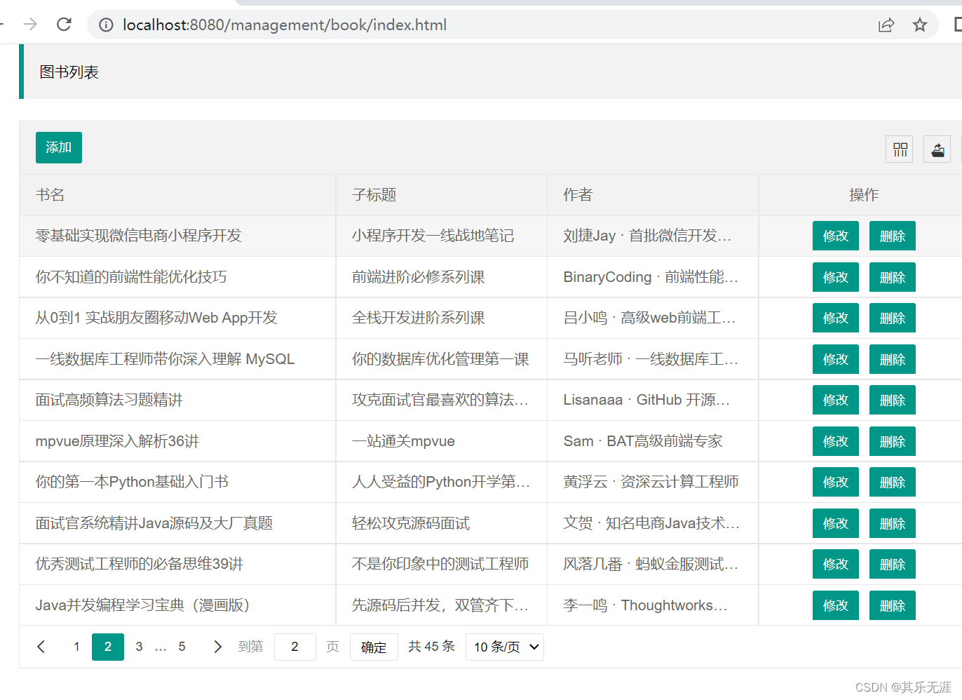Click the address bar URL
The width and height of the screenshot is (962, 700).
(x=285, y=25)
